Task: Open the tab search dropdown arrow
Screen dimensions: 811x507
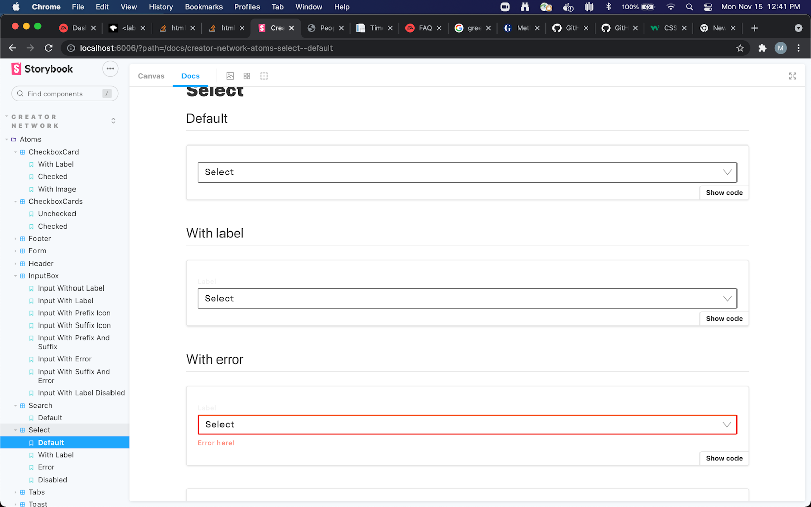Action: click(x=799, y=28)
